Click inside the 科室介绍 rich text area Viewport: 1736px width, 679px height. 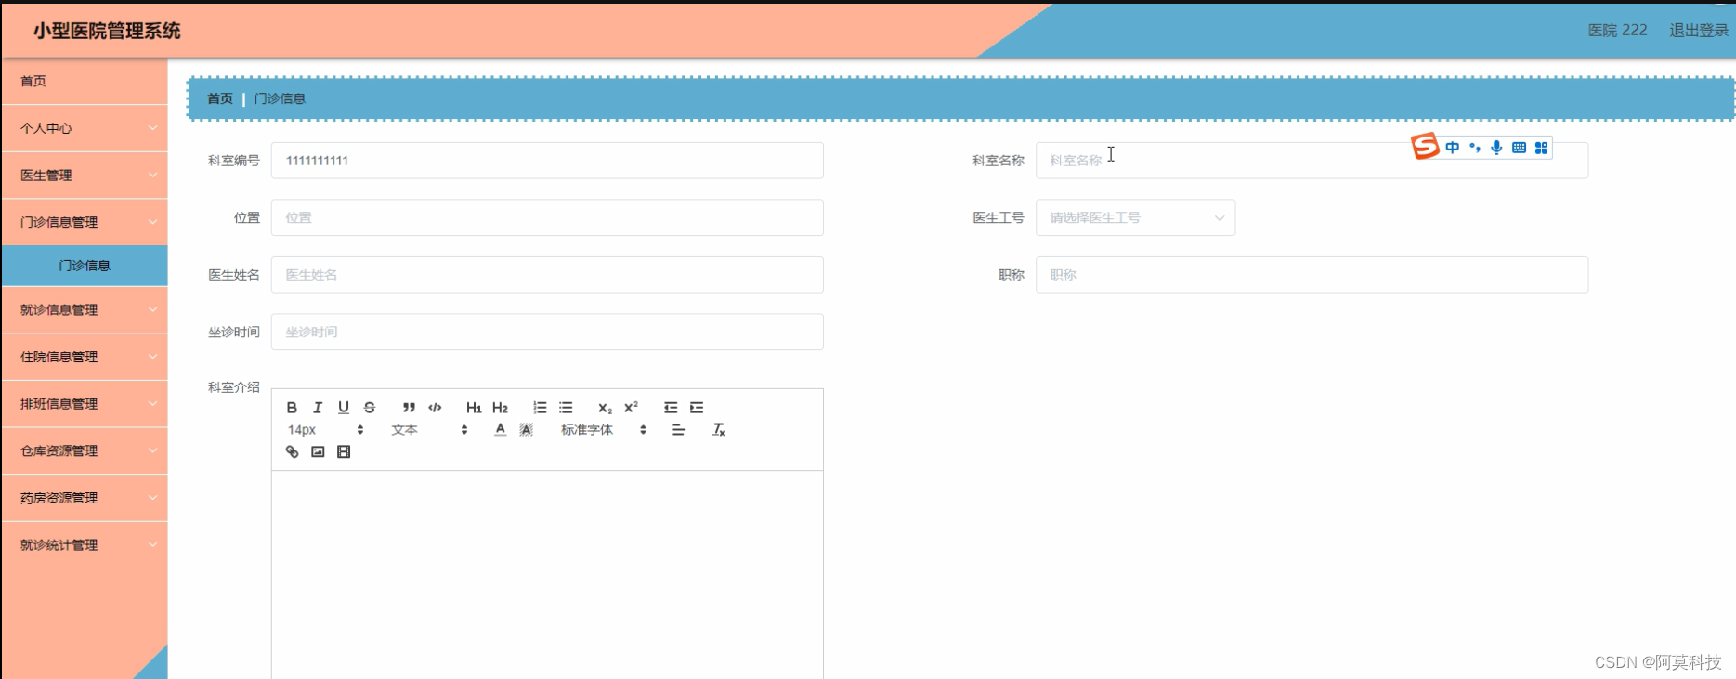tap(547, 574)
